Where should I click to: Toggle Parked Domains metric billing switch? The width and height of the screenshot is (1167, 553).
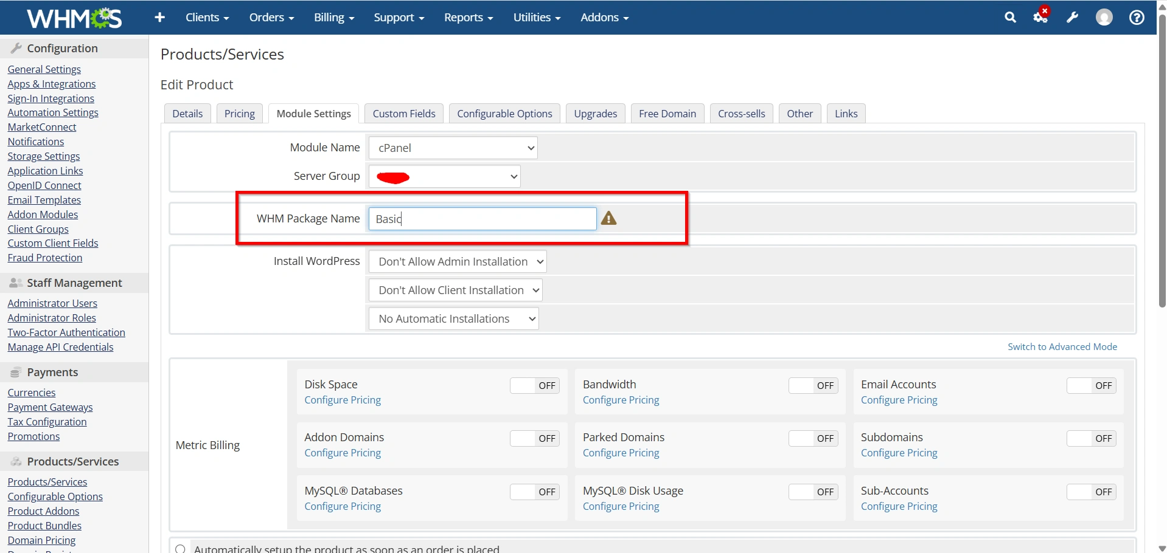(x=813, y=438)
